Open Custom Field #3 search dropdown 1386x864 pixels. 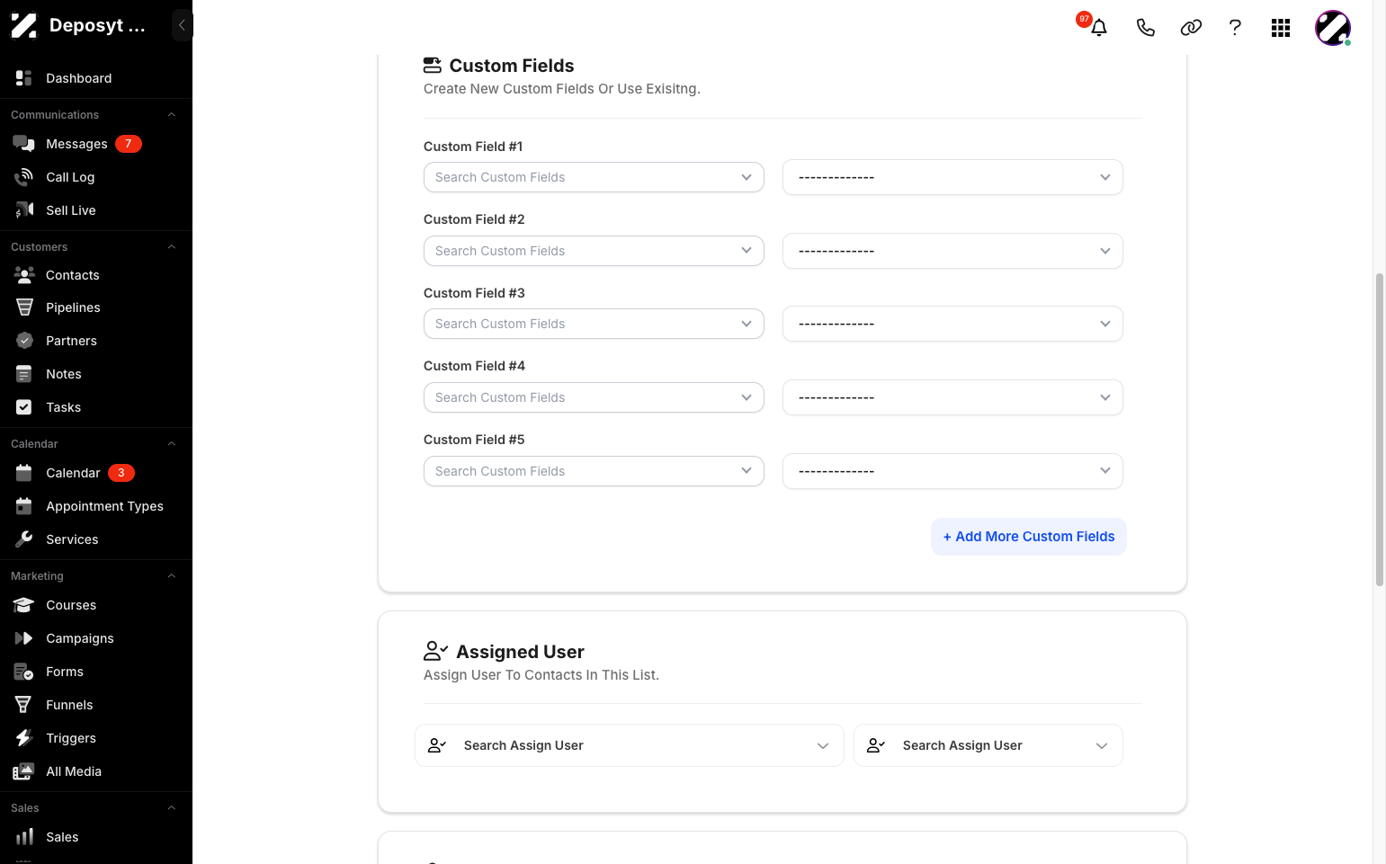pyautogui.click(x=594, y=324)
